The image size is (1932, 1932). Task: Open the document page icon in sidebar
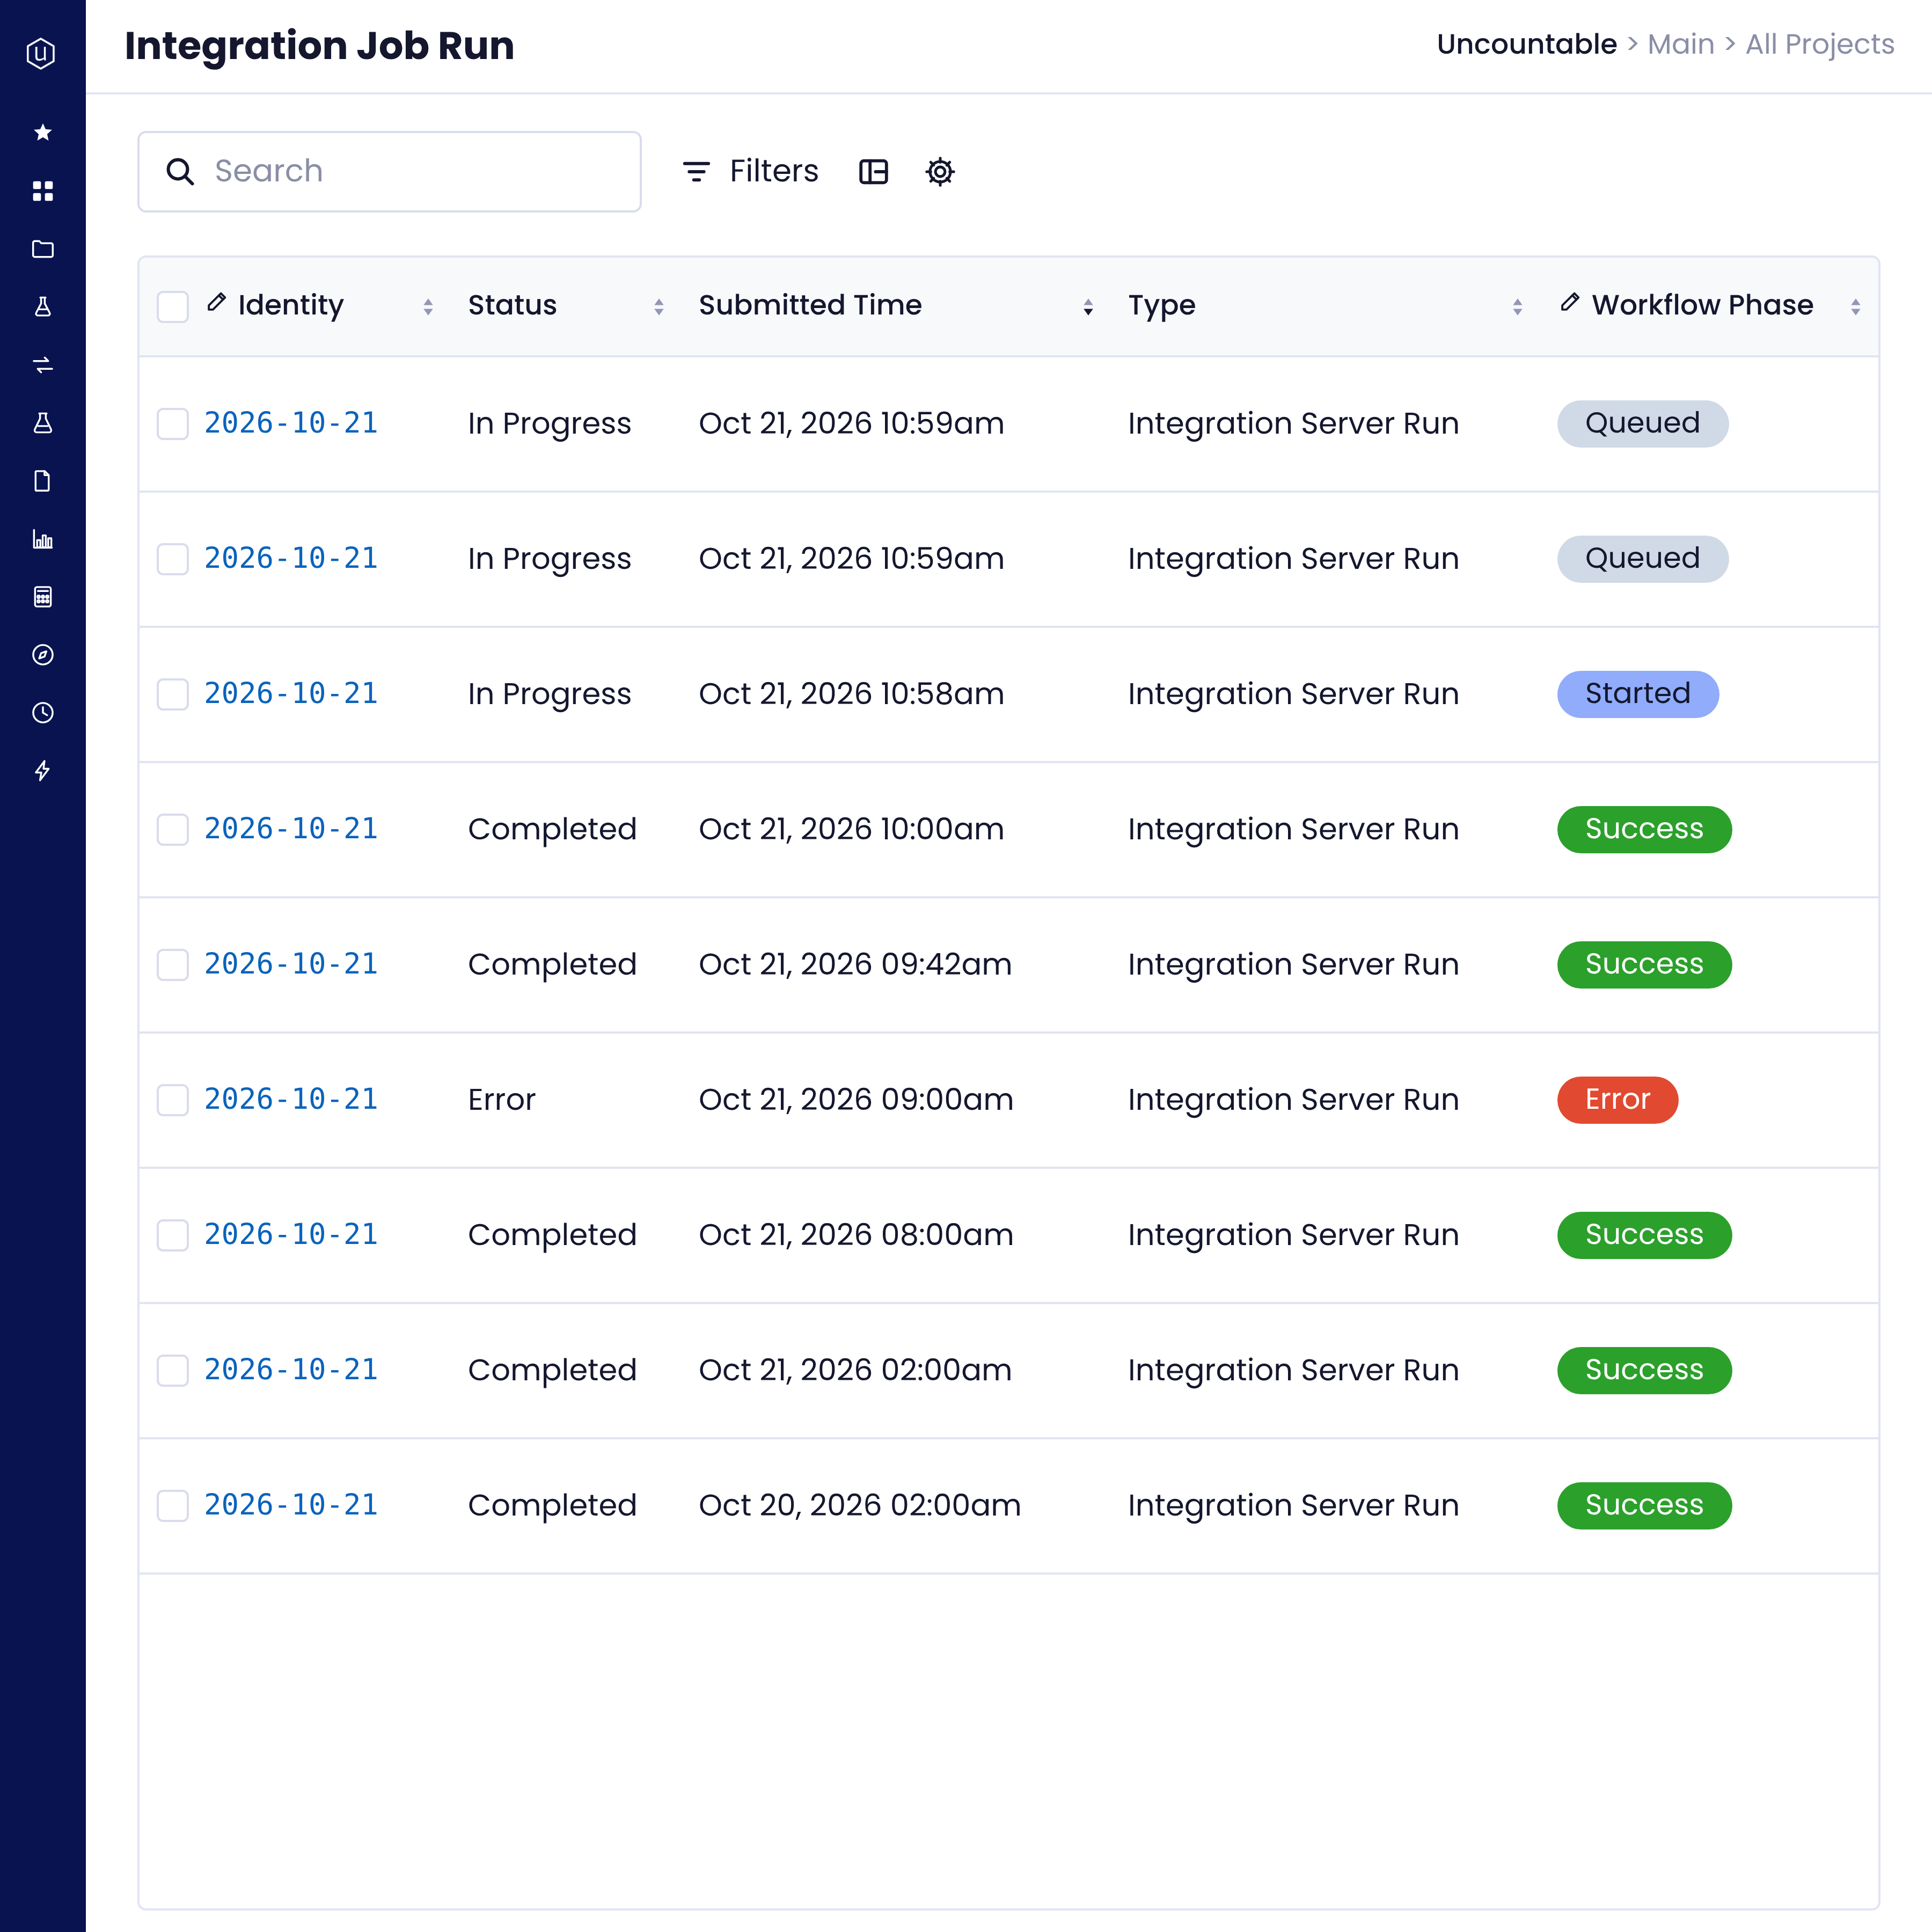coord(42,481)
